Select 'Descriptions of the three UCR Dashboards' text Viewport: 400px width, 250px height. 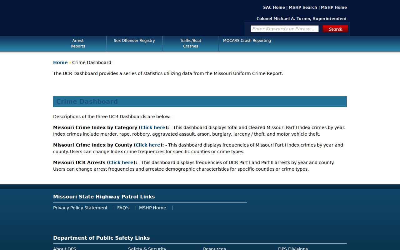tap(112, 117)
